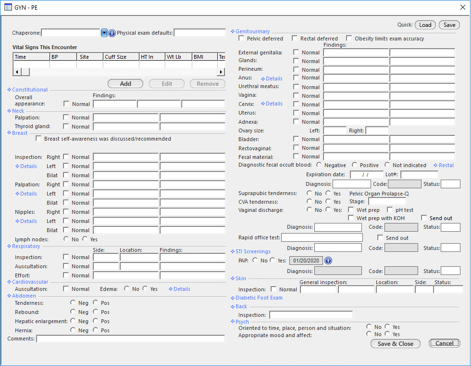Select No for Edema
471x366 pixels.
click(127, 288)
